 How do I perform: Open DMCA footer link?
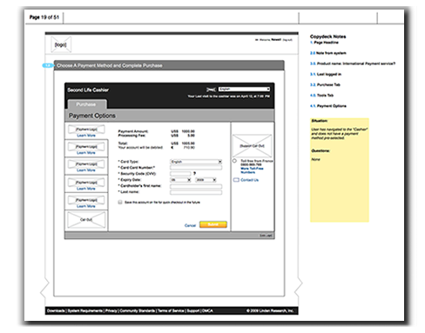(x=207, y=310)
